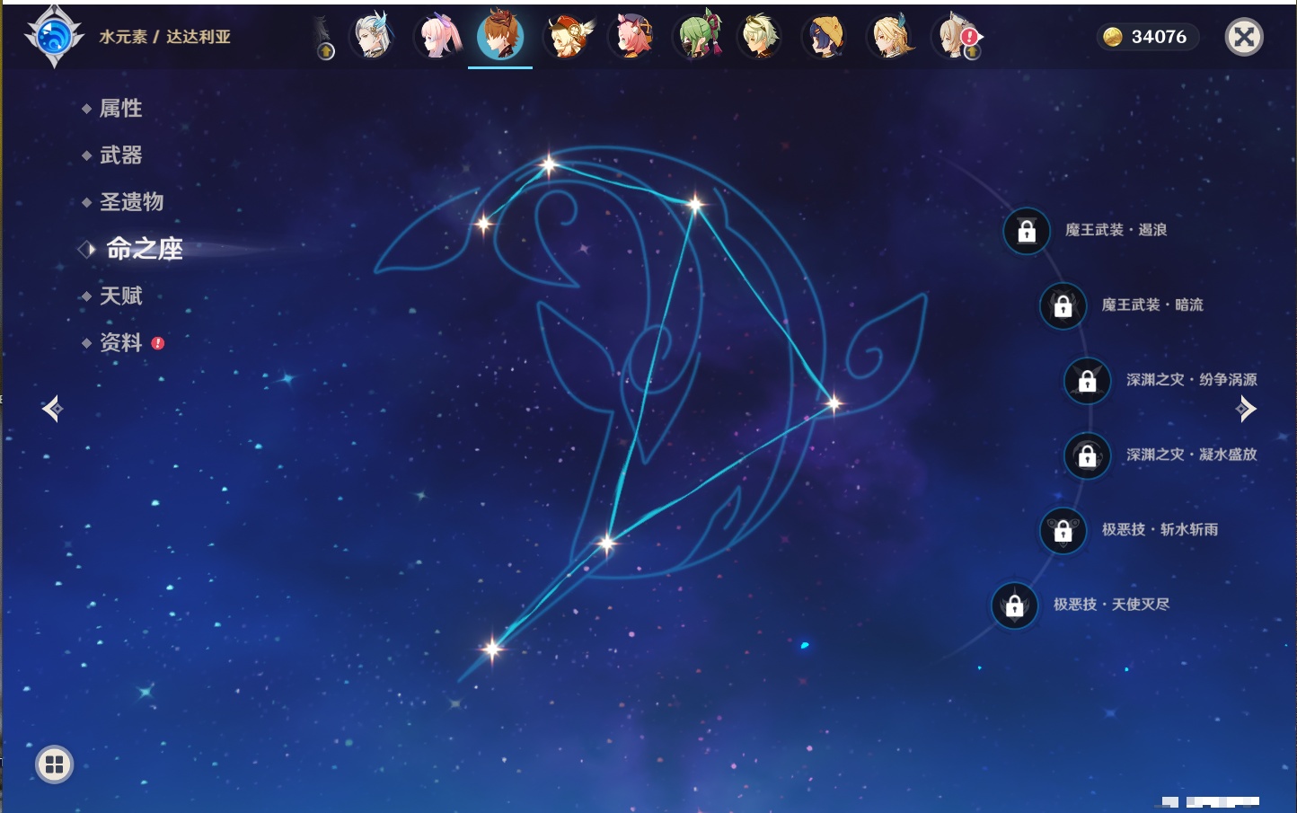This screenshot has width=1297, height=813.
Task: Go to the next character with right arrow
Action: [x=1245, y=409]
